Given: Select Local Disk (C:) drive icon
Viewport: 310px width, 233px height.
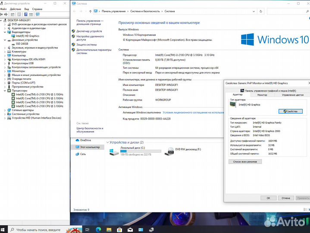Looking at the screenshot, I should (114, 151).
